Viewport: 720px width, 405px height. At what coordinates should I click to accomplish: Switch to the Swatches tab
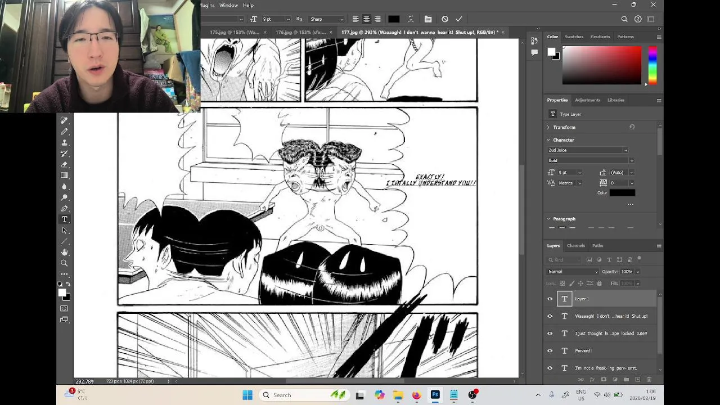(x=574, y=37)
